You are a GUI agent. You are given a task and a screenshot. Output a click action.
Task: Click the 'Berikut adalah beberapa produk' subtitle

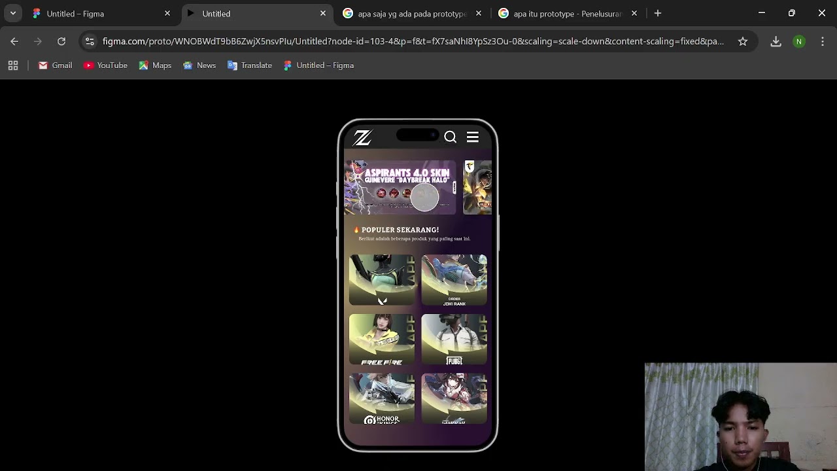pyautogui.click(x=415, y=239)
